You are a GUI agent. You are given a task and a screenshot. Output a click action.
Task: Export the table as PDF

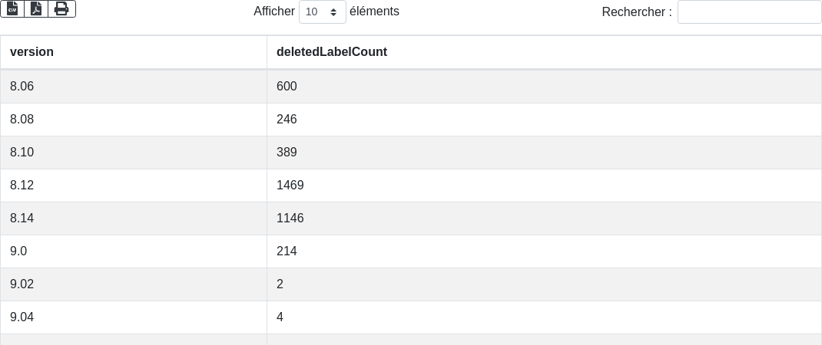(x=36, y=8)
